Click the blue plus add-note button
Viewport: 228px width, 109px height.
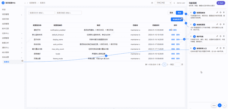click(219, 105)
